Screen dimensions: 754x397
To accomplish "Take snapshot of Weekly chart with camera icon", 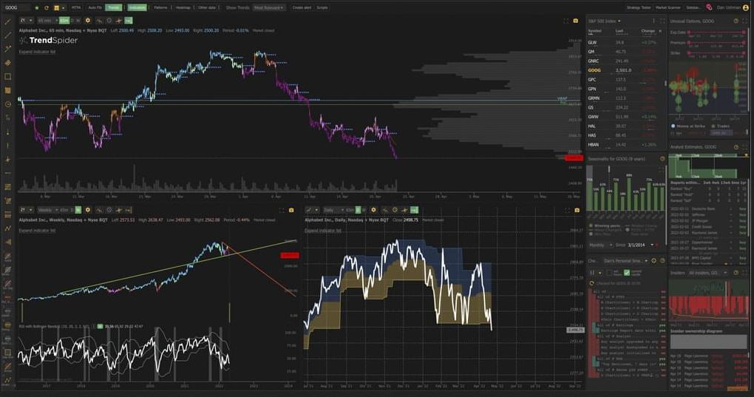I will pos(291,210).
